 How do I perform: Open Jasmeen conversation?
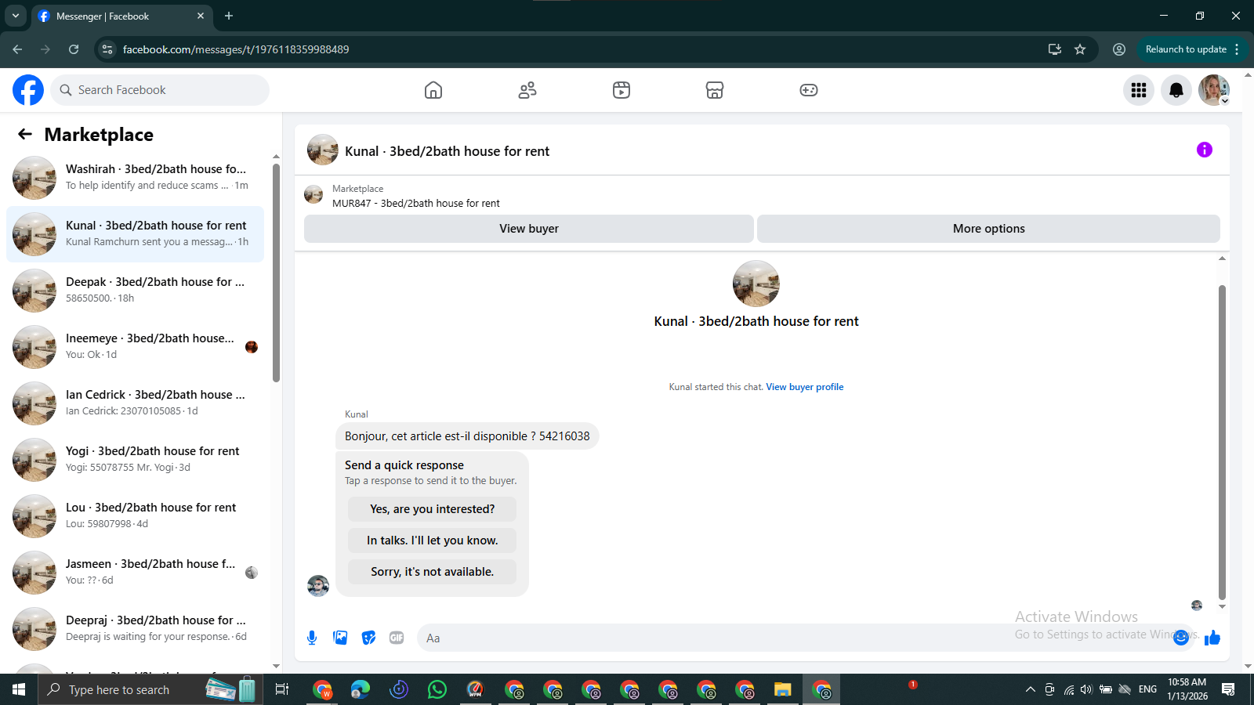point(135,573)
